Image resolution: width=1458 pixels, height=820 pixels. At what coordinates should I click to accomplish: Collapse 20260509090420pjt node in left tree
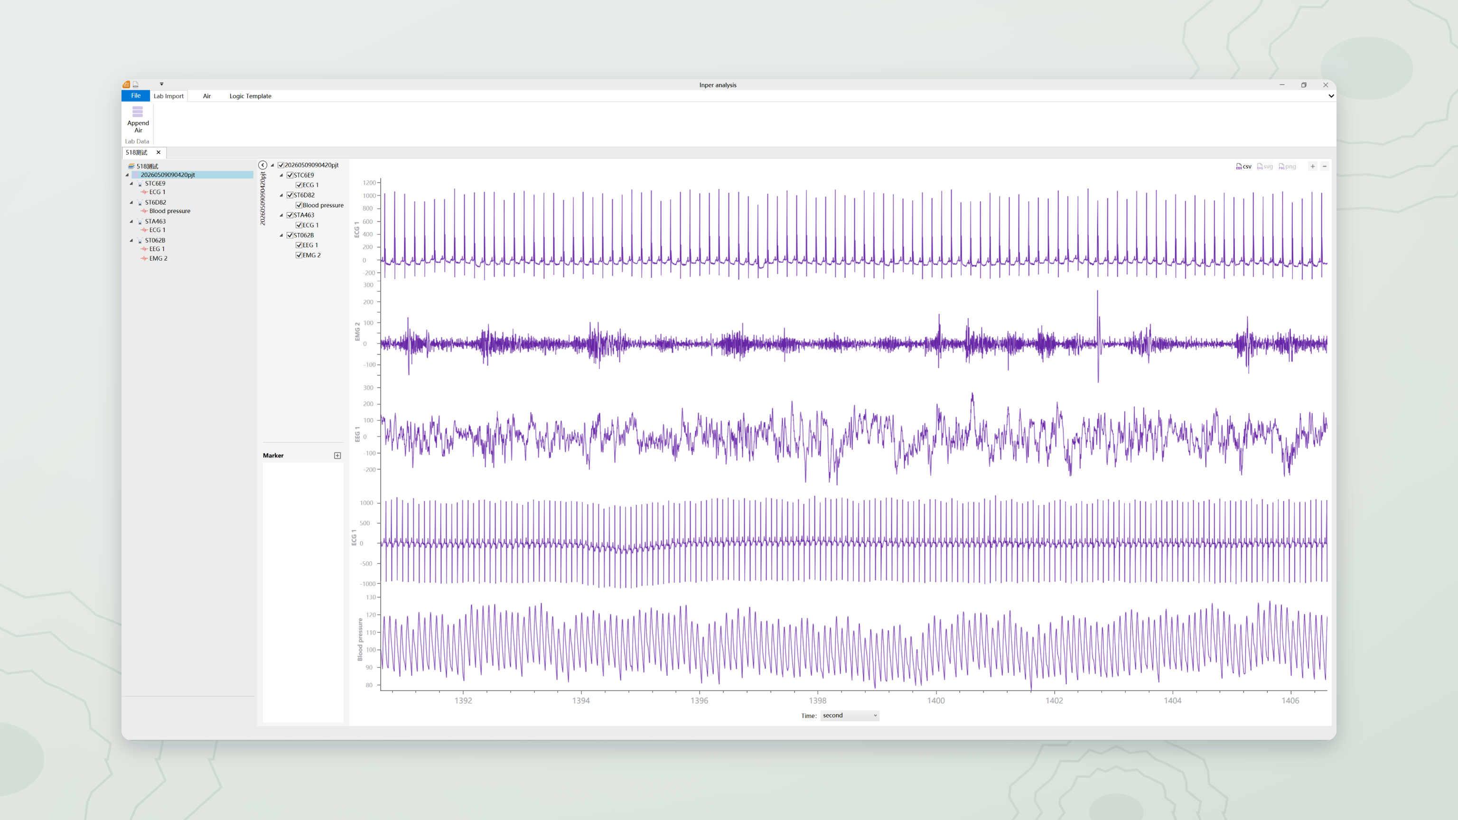pos(127,175)
